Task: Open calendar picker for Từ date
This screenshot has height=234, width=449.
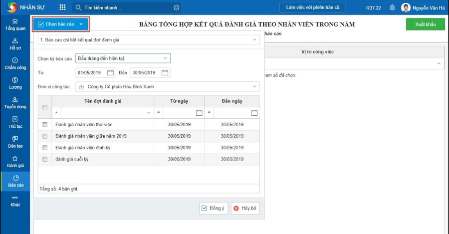Action: [x=111, y=73]
